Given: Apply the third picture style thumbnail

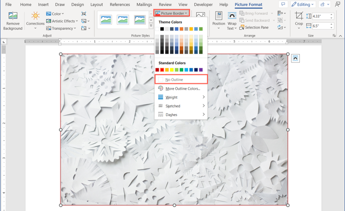Looking at the screenshot, I should [140, 20].
